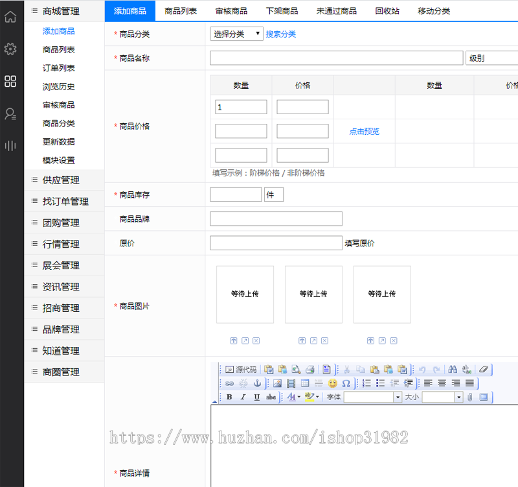The image size is (518, 487).
Task: Toggle underline formatting in the editor
Action: pyautogui.click(x=257, y=397)
